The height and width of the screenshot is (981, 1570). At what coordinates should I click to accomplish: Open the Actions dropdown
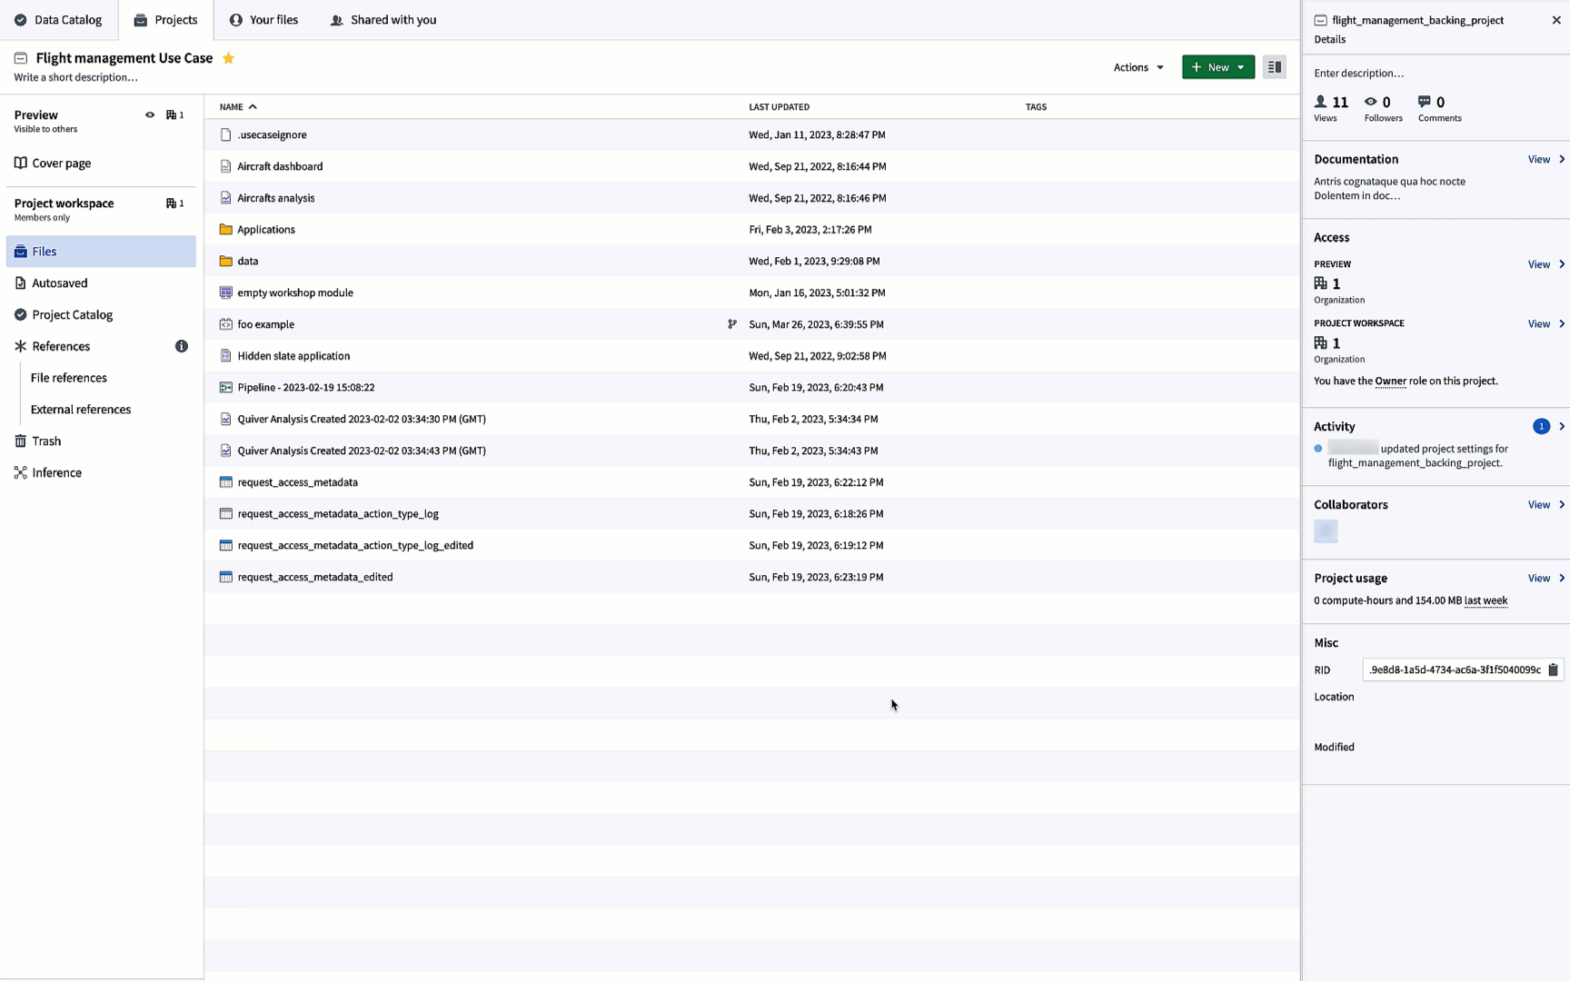[x=1138, y=67]
